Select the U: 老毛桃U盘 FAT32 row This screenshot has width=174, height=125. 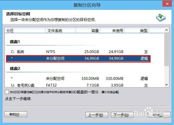tap(78, 85)
